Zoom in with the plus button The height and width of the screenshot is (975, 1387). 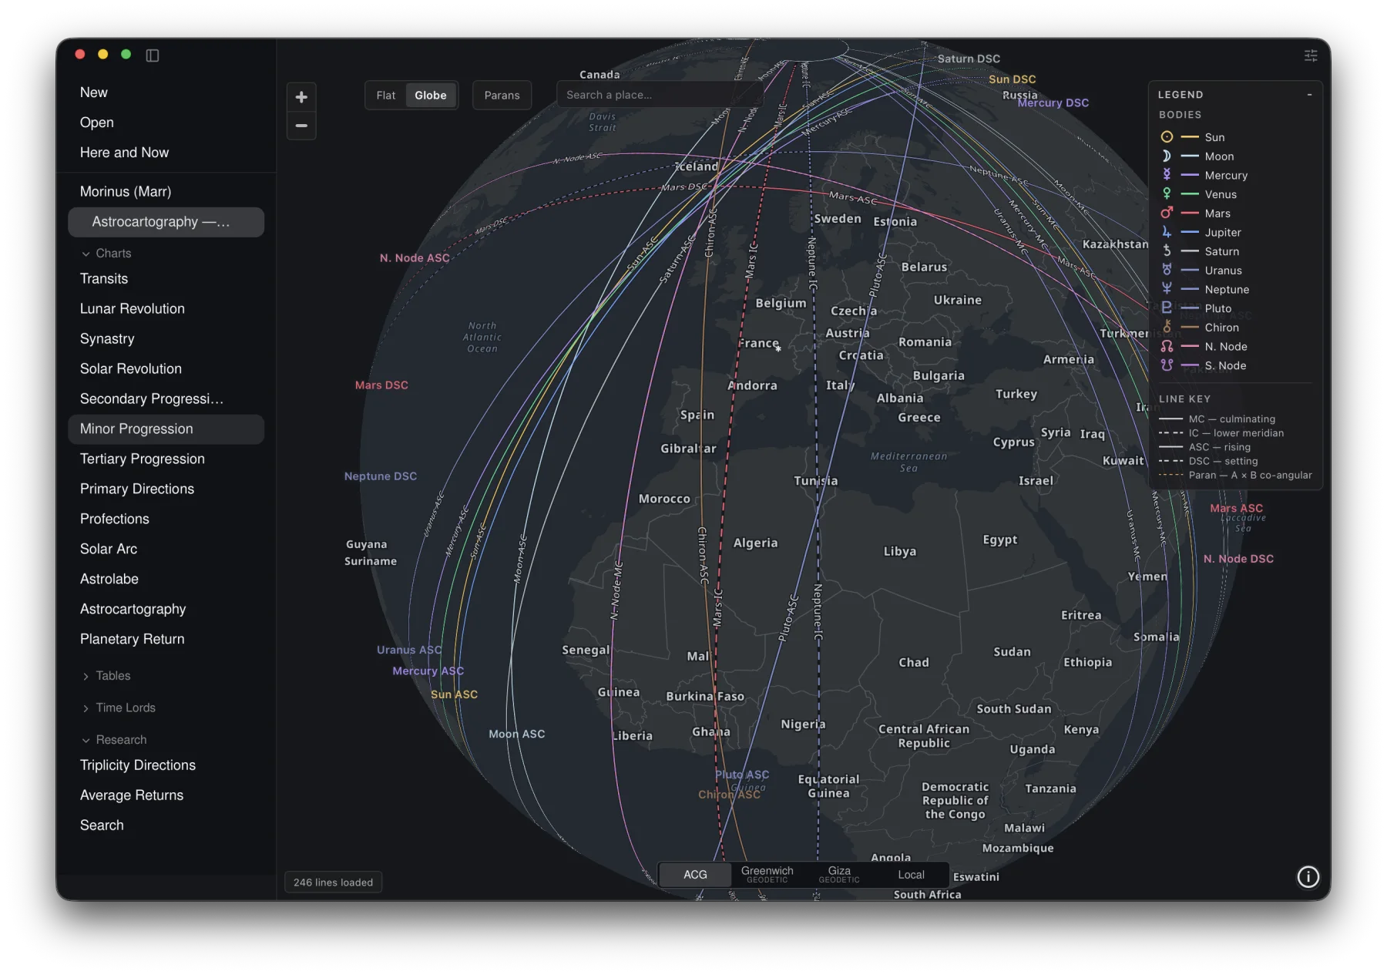pos(301,97)
